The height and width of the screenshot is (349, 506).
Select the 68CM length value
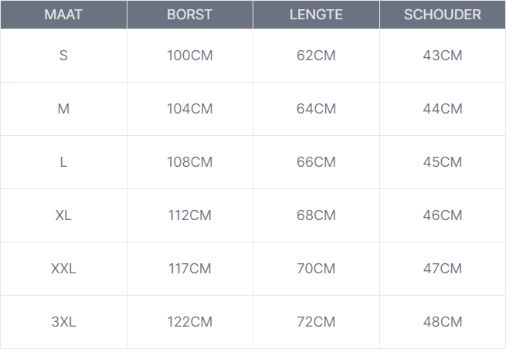[316, 215]
